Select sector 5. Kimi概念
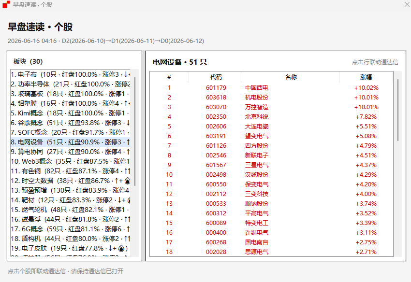411x282 pixels. tap(70, 113)
